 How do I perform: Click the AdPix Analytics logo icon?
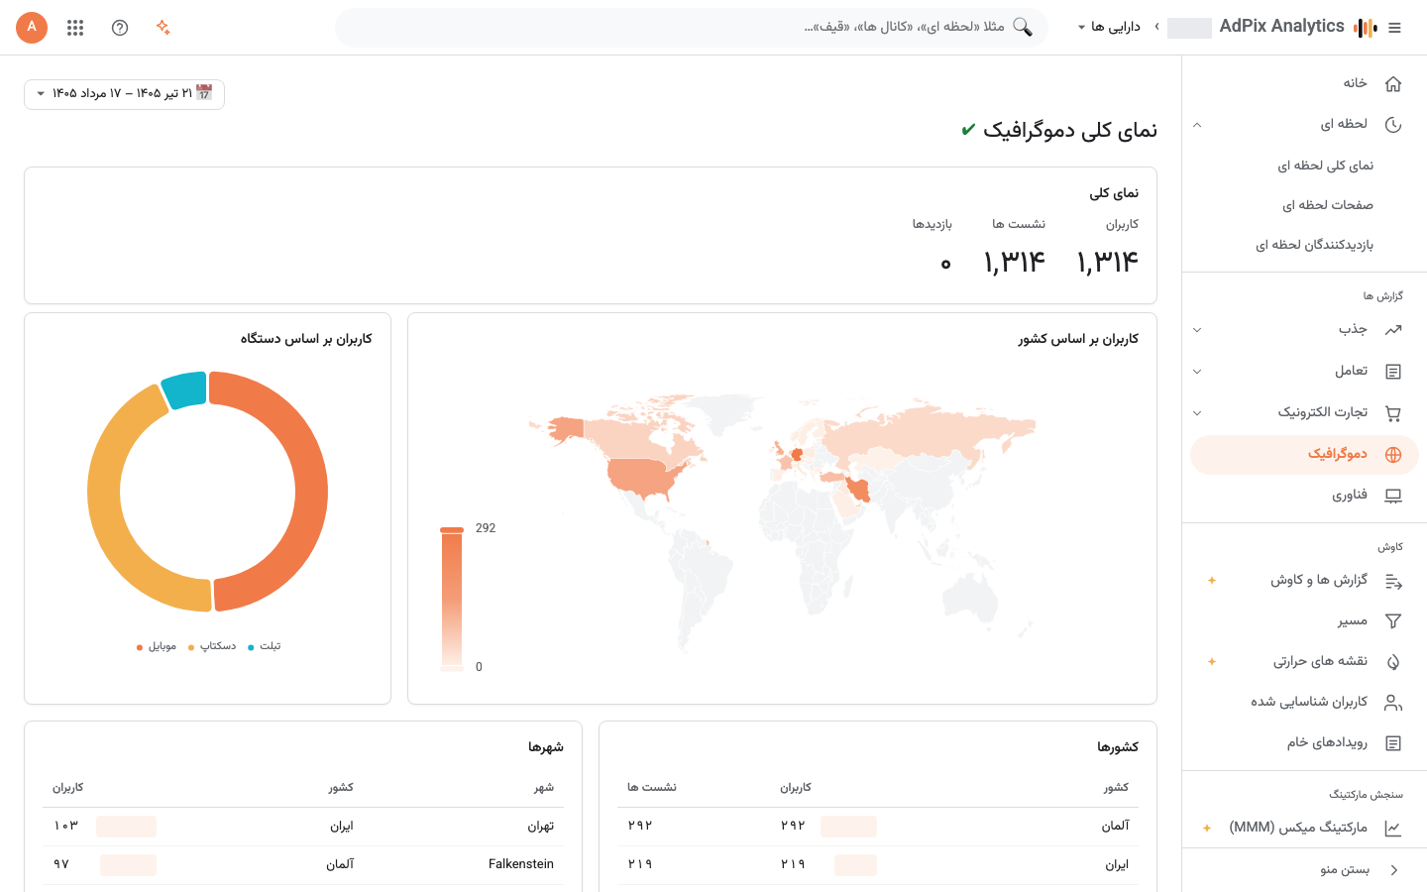pos(1366,28)
